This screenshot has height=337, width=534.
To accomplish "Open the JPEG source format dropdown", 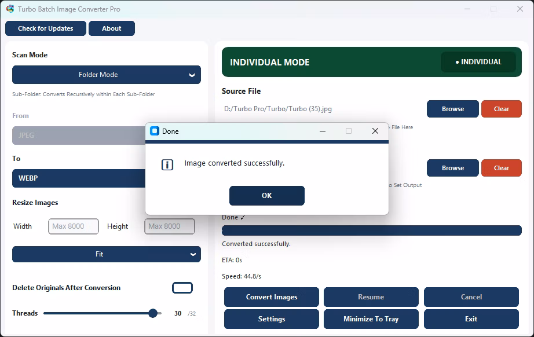I will [79, 135].
